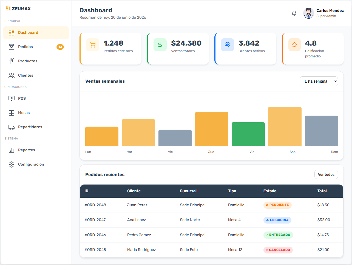Click the CANCELADO status badge
This screenshot has width=352, height=265.
pyautogui.click(x=278, y=250)
